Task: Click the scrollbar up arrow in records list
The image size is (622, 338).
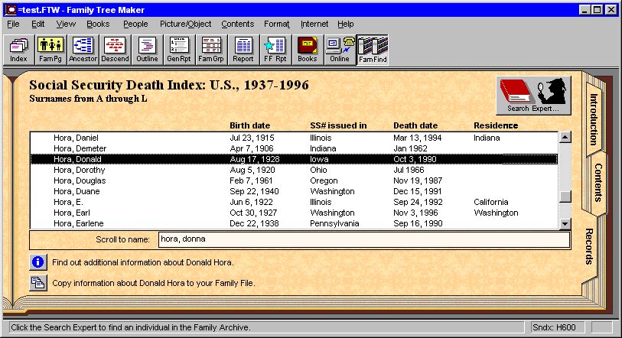Action: click(x=565, y=137)
